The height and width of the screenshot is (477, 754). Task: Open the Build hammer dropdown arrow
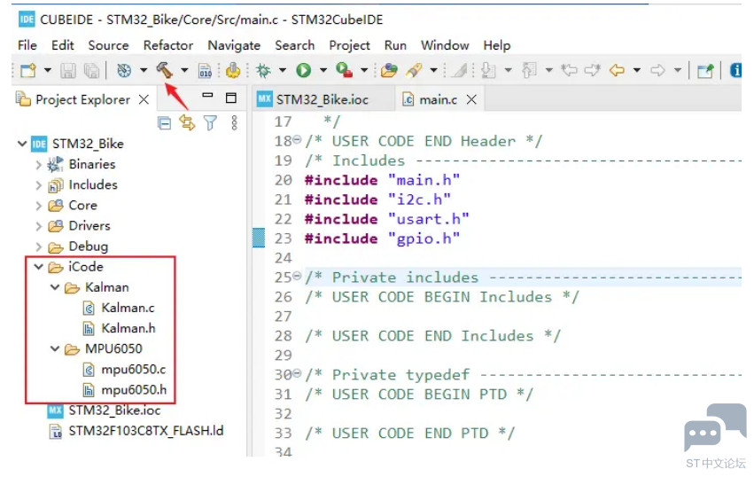click(184, 70)
